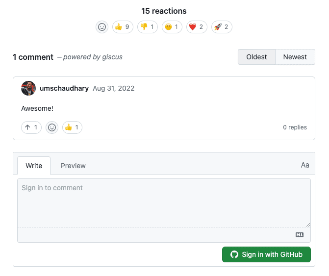Screen dimensions: 329x276
Task: React with thumbs down emoji
Action: point(148,27)
